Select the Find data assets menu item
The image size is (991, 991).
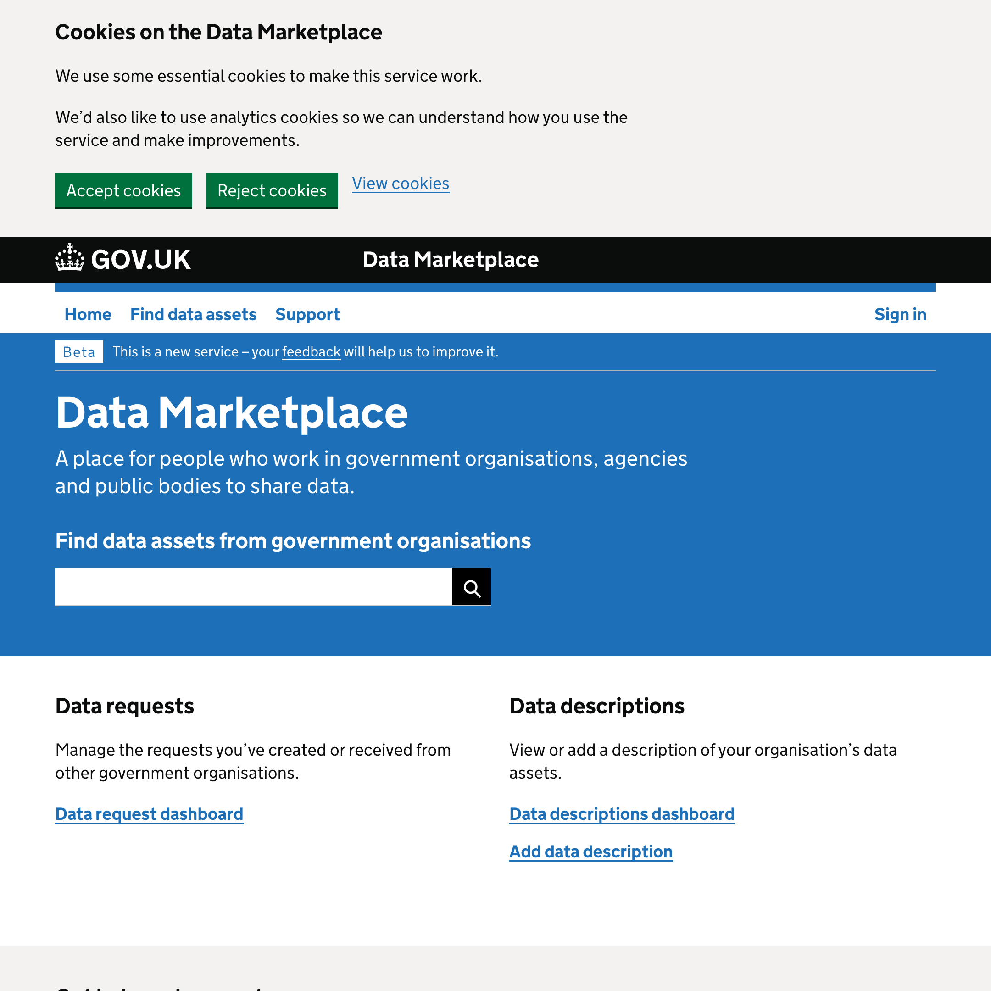[193, 314]
